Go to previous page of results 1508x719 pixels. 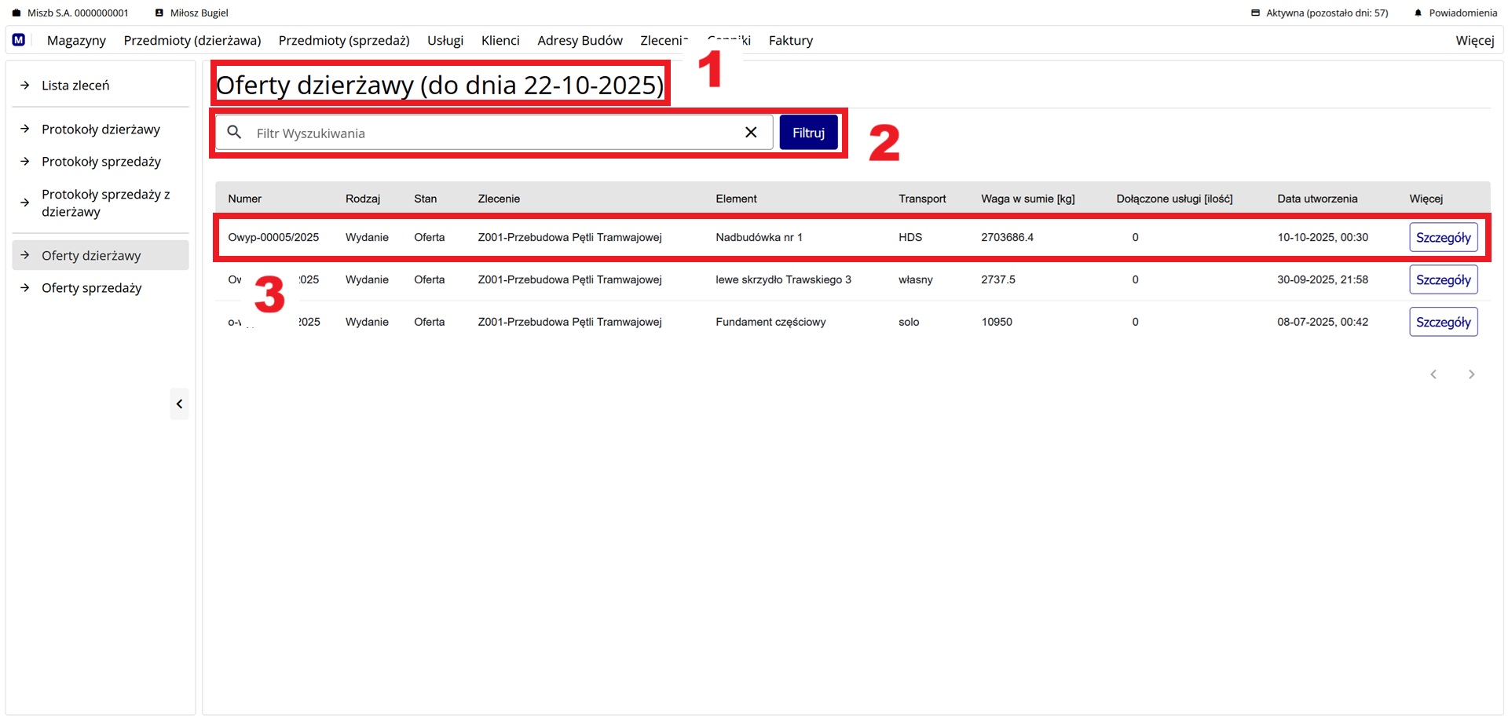coord(1433,374)
